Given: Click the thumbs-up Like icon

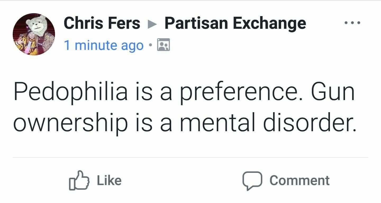Looking at the screenshot, I should point(79,181).
